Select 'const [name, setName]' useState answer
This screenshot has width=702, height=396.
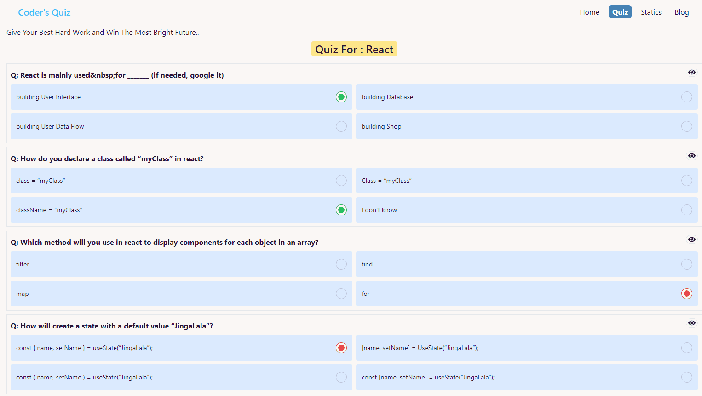click(686, 377)
